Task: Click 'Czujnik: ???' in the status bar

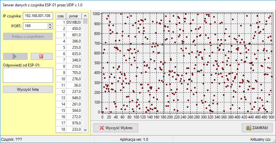Action: [11, 140]
